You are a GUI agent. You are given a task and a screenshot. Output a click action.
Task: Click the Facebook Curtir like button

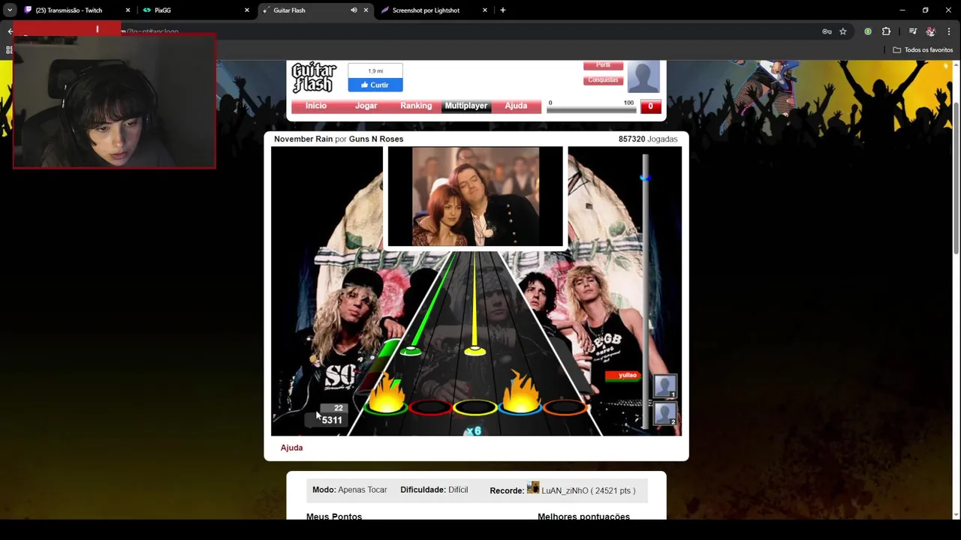(x=375, y=85)
